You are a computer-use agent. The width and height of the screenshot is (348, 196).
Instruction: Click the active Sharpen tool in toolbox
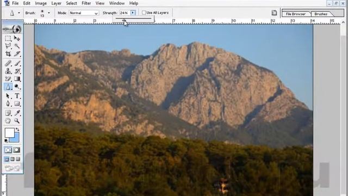(x=8, y=87)
